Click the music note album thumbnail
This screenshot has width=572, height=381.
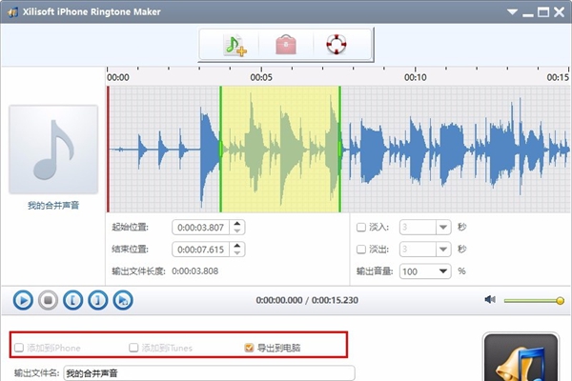[53, 150]
